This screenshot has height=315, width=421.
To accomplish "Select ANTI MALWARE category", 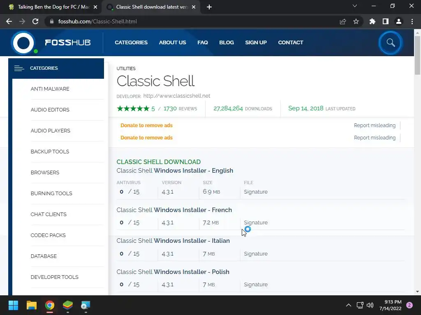I will [50, 89].
